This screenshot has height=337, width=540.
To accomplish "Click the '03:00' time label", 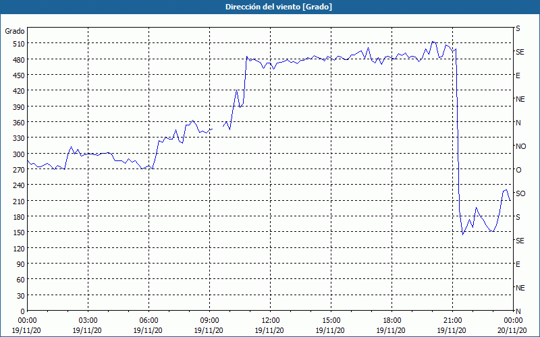I will 88,321.
